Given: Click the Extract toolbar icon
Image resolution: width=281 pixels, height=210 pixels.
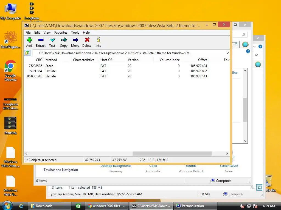Looking at the screenshot, I should coord(41,42).
